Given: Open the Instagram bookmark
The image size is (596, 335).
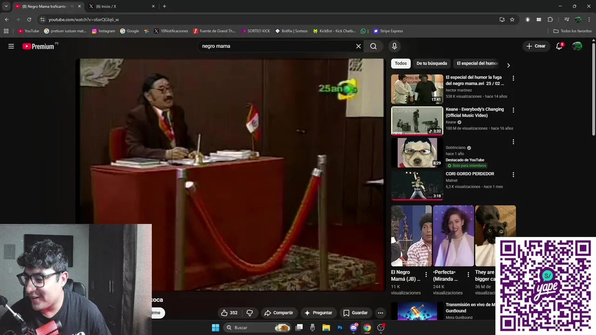Looking at the screenshot, I should (x=103, y=31).
